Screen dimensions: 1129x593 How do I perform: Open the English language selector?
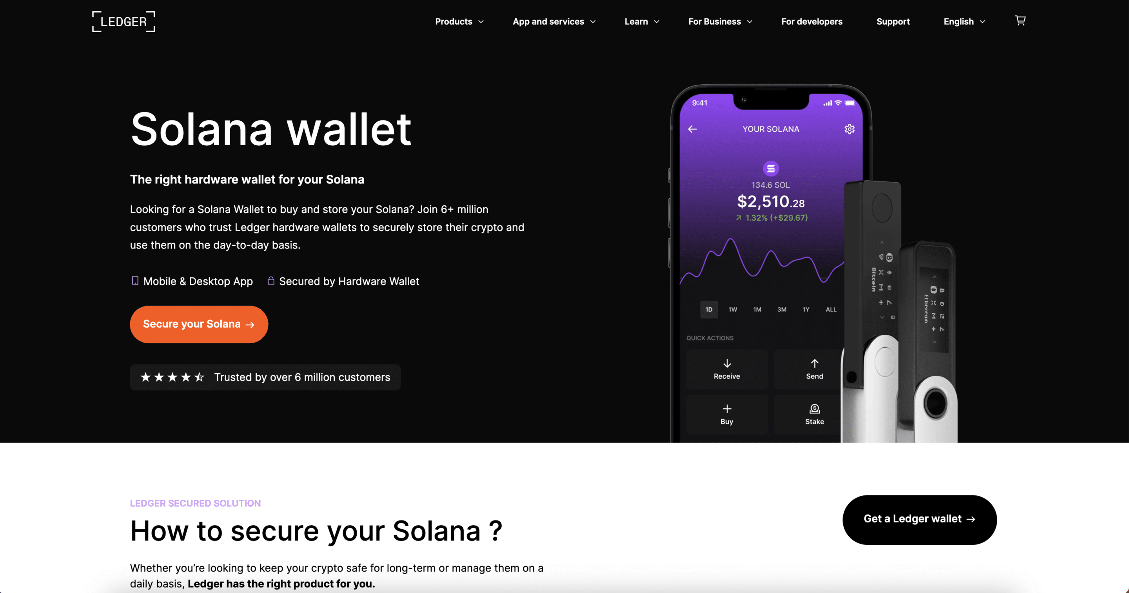click(x=965, y=21)
